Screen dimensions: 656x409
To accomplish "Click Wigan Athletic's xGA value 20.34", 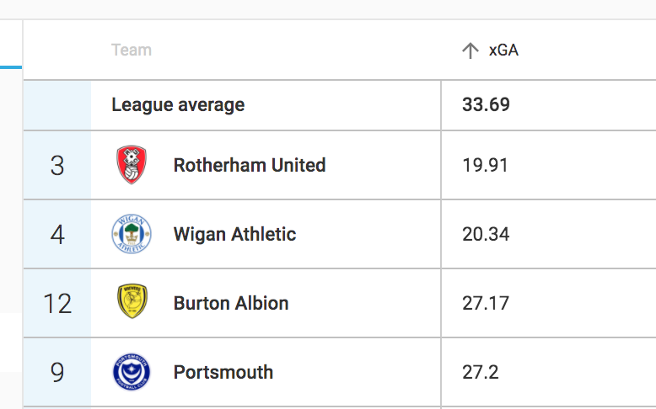I will coord(486,234).
